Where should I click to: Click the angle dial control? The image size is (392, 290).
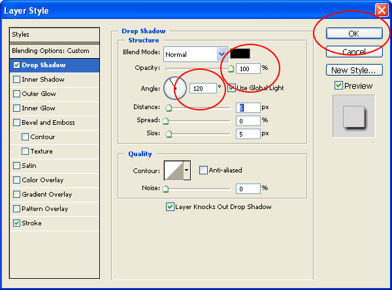(x=175, y=88)
